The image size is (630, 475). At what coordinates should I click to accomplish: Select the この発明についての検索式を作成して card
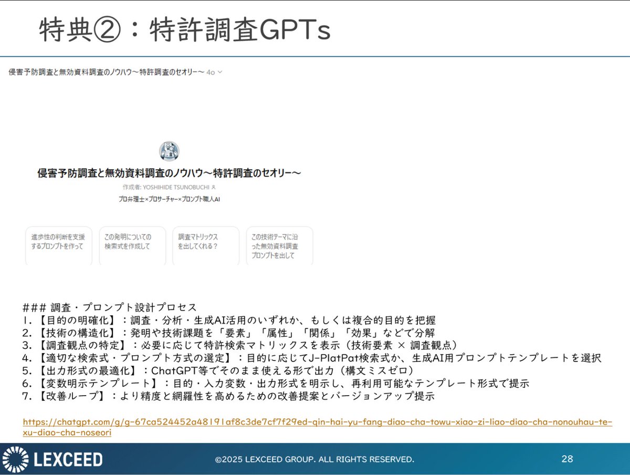[x=132, y=245]
